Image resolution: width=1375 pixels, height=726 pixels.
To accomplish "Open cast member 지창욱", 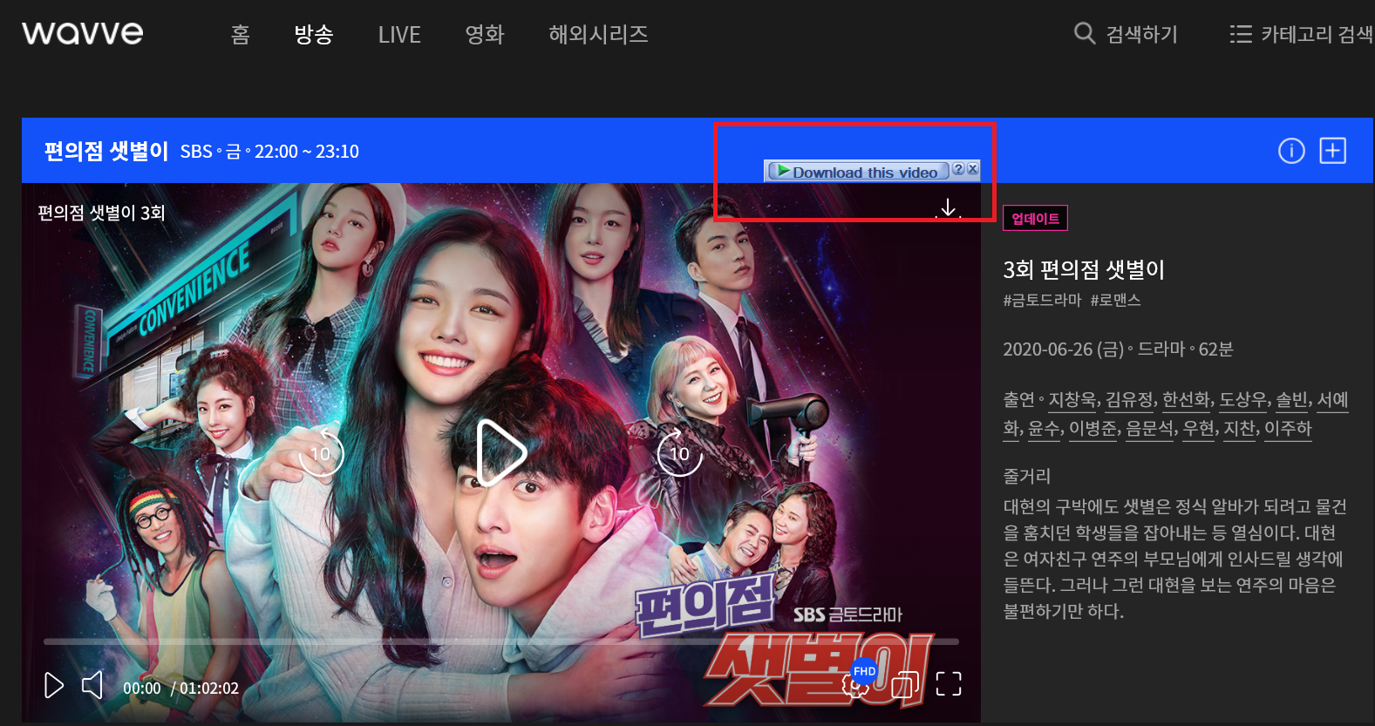I will point(1072,400).
